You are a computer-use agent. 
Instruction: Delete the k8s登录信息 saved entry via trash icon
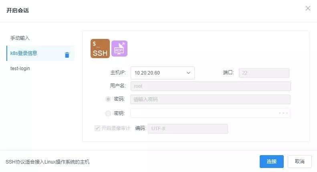coord(67,55)
